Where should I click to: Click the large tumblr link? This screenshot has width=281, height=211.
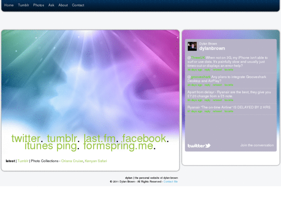62,139
